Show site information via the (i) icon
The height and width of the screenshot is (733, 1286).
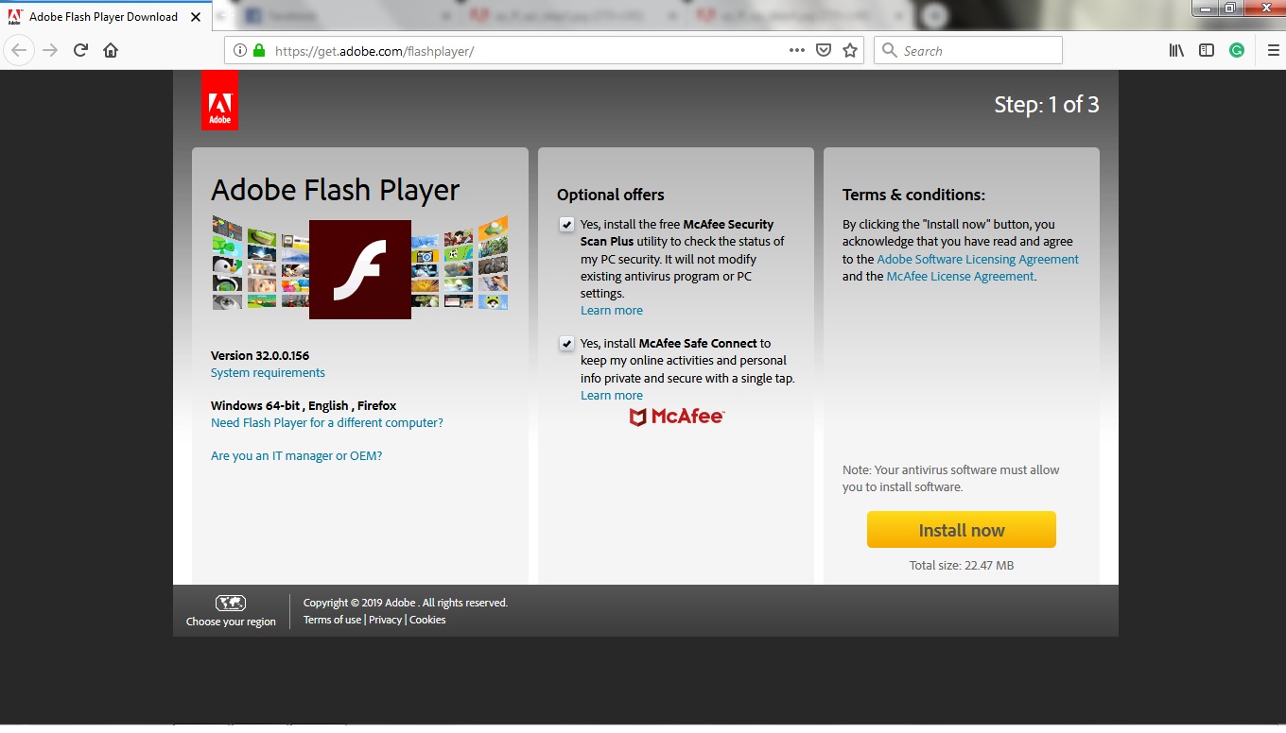239,50
